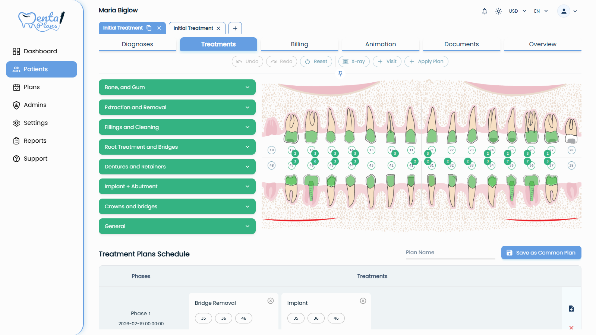Open Reports from the sidebar
The image size is (596, 335).
point(35,141)
